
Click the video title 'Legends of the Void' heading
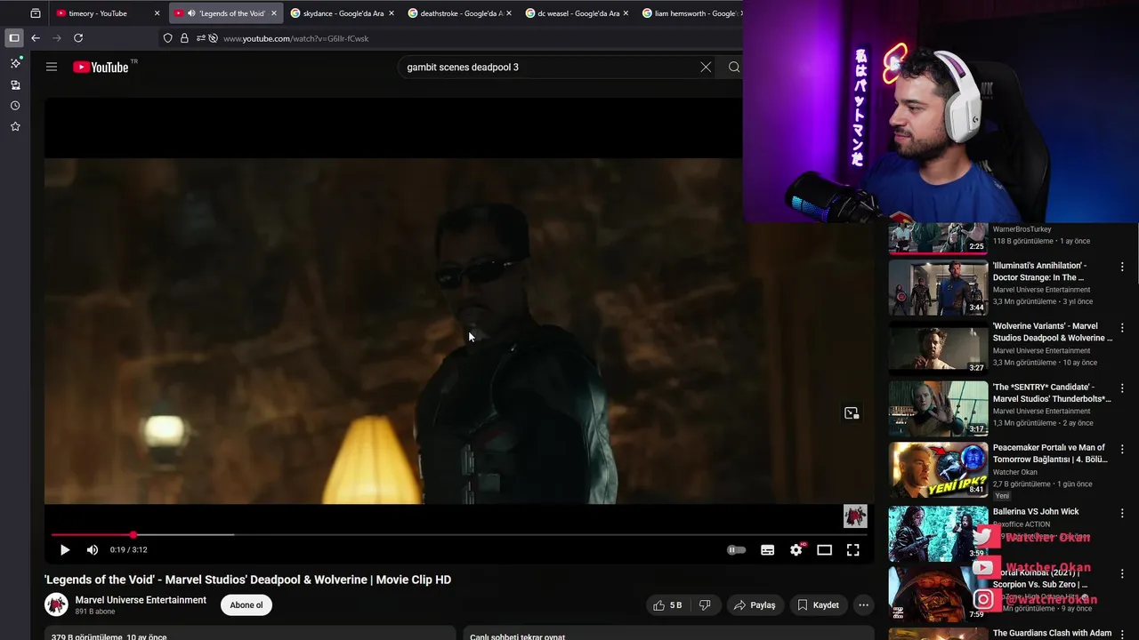point(248,580)
